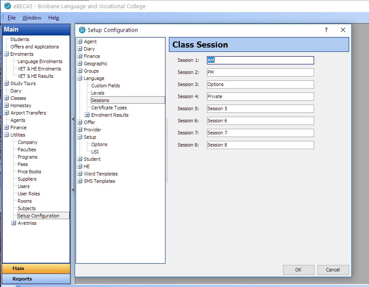Viewport: 369px width, 287px height.
Task: Expand the Enrolment Results subnode
Action: [x=87, y=115]
